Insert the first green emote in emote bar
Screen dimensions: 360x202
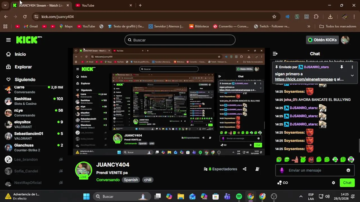coord(279,160)
